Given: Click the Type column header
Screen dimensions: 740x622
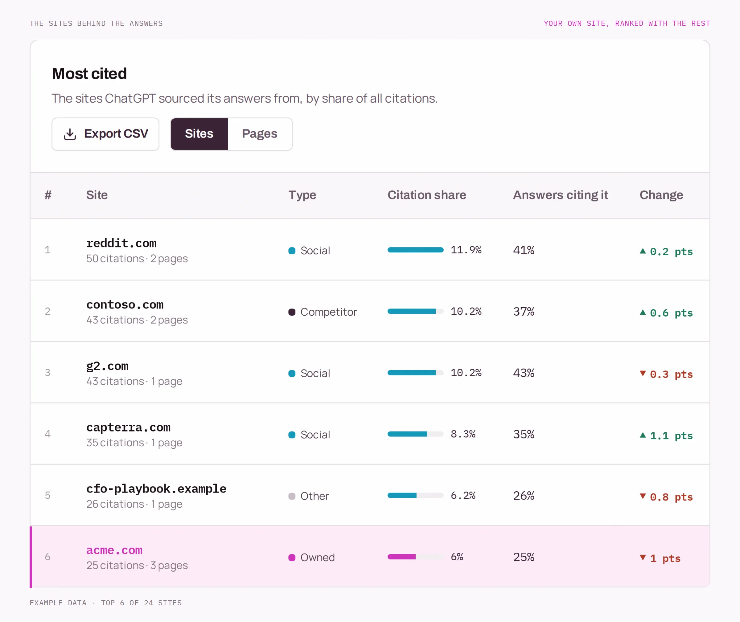Looking at the screenshot, I should point(302,195).
